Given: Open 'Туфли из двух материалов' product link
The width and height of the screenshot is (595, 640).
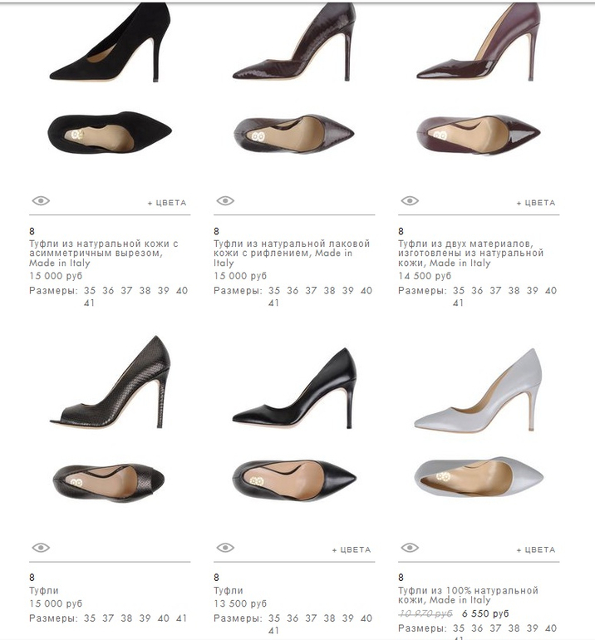Looking at the screenshot, I should point(470,254).
